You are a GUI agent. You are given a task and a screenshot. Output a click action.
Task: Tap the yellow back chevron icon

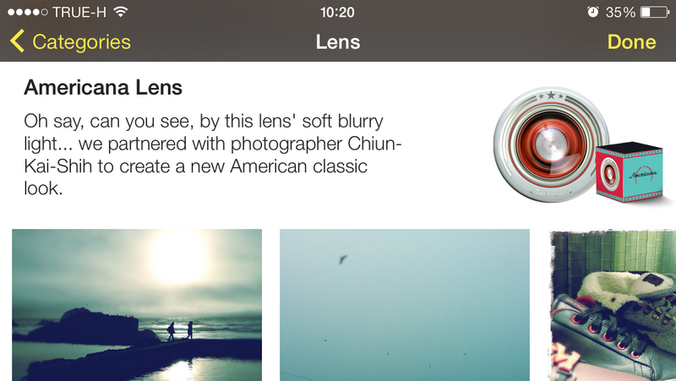coord(17,41)
